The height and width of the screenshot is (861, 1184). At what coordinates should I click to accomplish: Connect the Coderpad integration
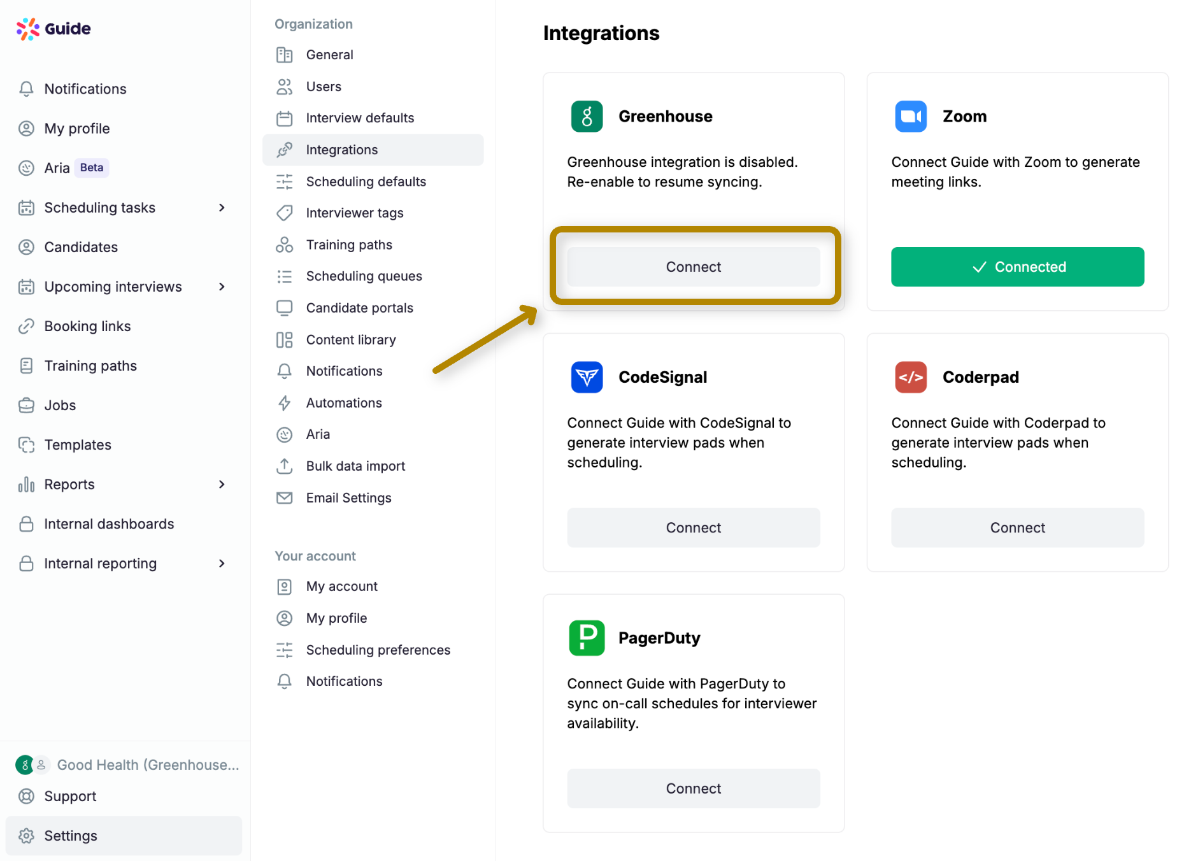(x=1017, y=527)
